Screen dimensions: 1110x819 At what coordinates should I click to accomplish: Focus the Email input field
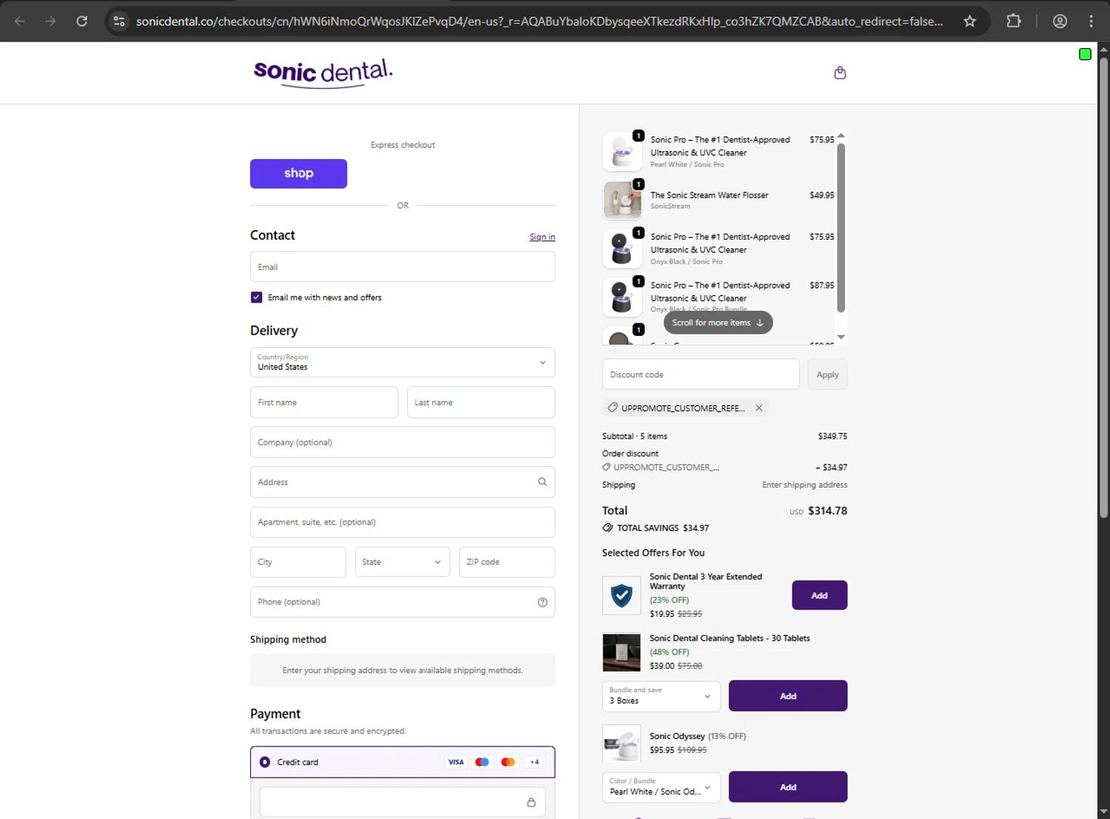point(403,266)
